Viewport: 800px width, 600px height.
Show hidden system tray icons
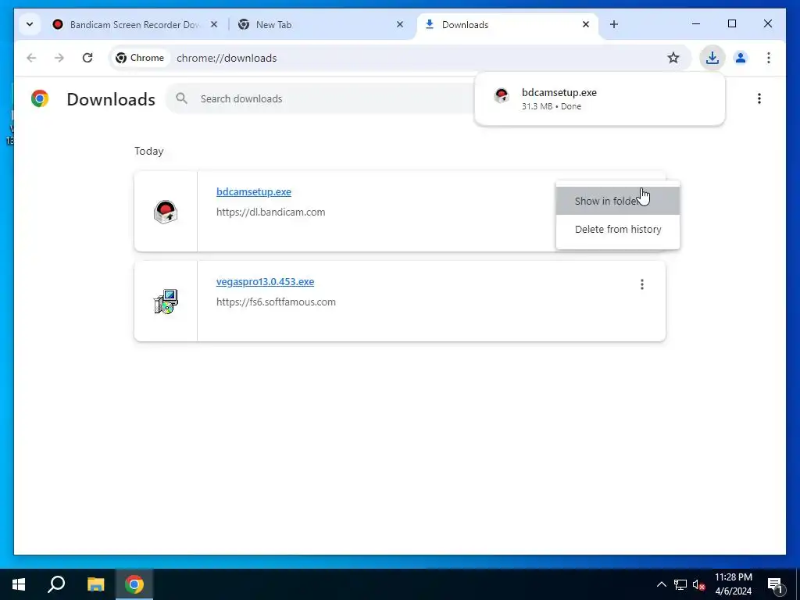point(661,584)
